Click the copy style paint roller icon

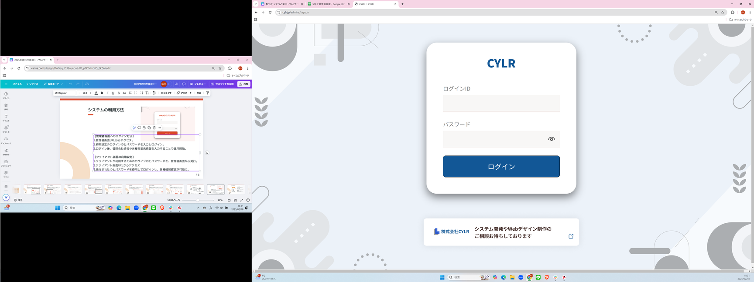[x=207, y=93]
